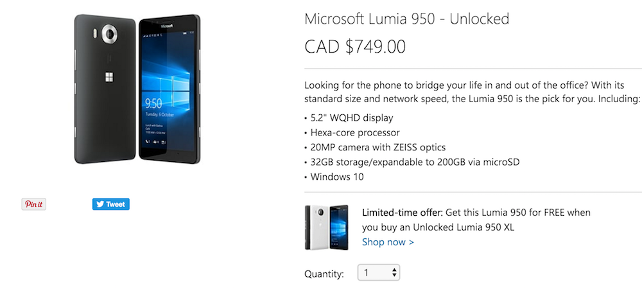The image size is (642, 289).
Task: Click the Limited-time offer heading text
Action: (x=402, y=213)
